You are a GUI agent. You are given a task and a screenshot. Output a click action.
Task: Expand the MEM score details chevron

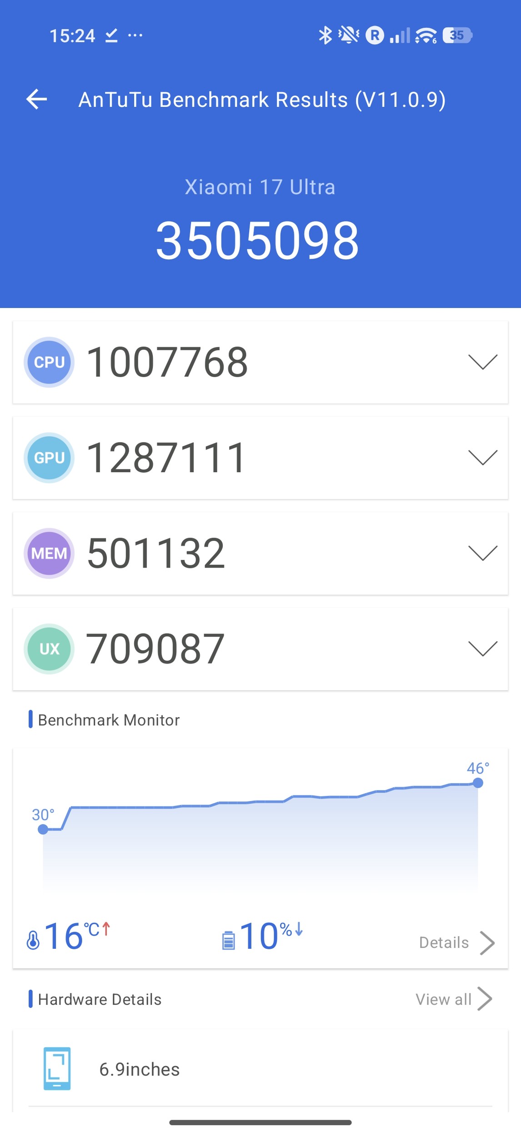(x=482, y=553)
